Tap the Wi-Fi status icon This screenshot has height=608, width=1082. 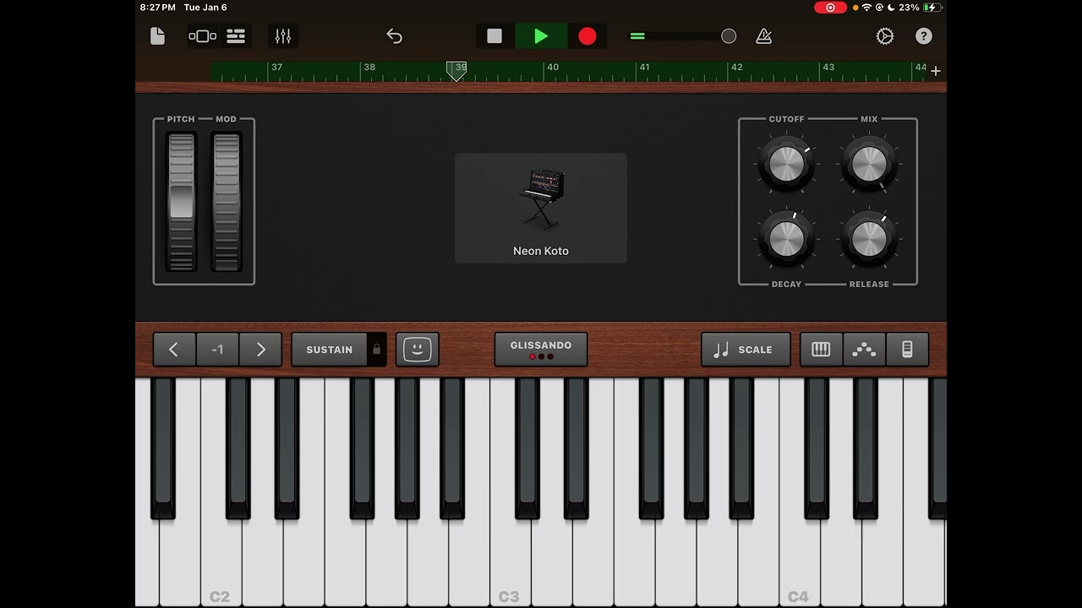(x=866, y=8)
